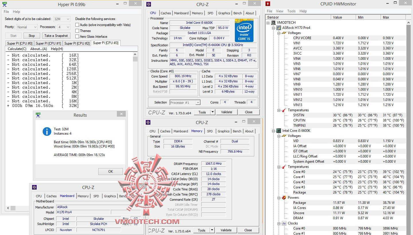Open SPD tab in CPU-Z Memory window

coord(210,131)
